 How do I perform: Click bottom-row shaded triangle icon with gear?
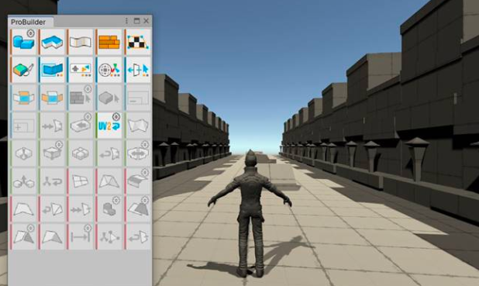(24, 237)
